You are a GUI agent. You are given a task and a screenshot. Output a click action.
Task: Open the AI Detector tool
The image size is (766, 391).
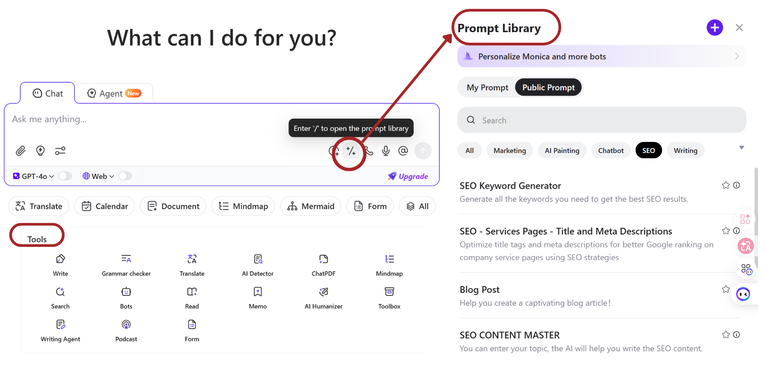258,265
